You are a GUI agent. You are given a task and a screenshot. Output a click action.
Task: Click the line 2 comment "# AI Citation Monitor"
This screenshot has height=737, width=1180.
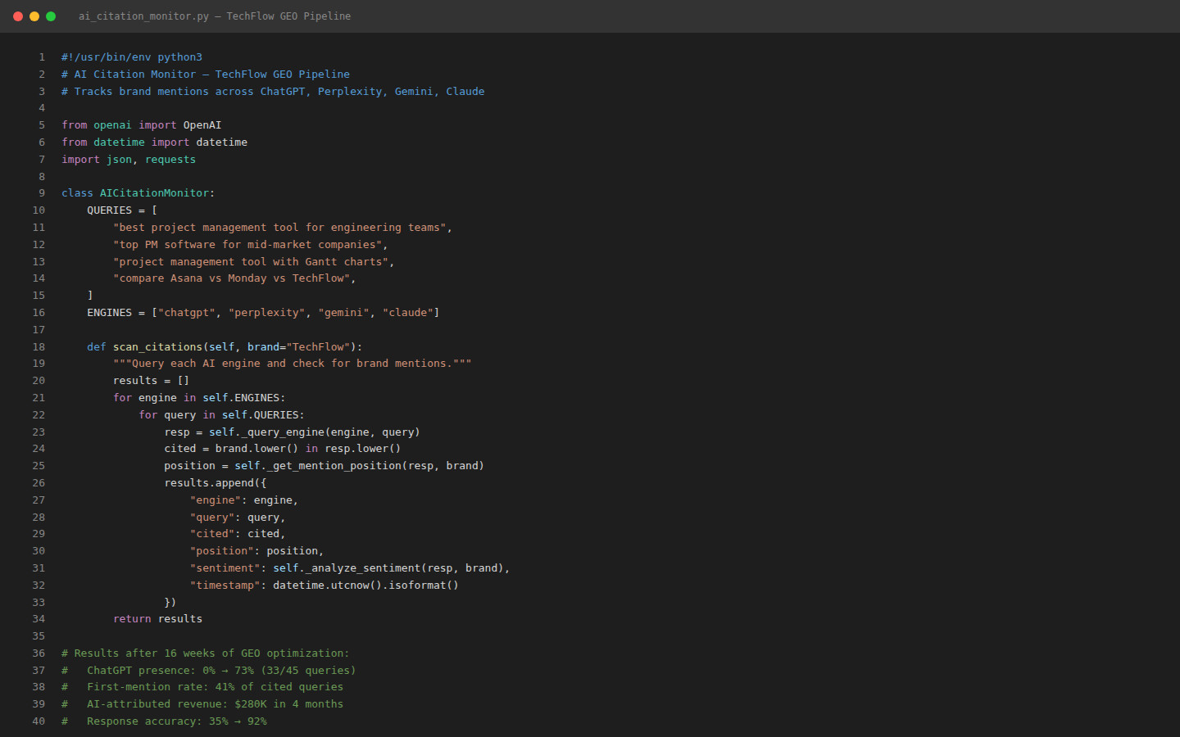pos(129,75)
